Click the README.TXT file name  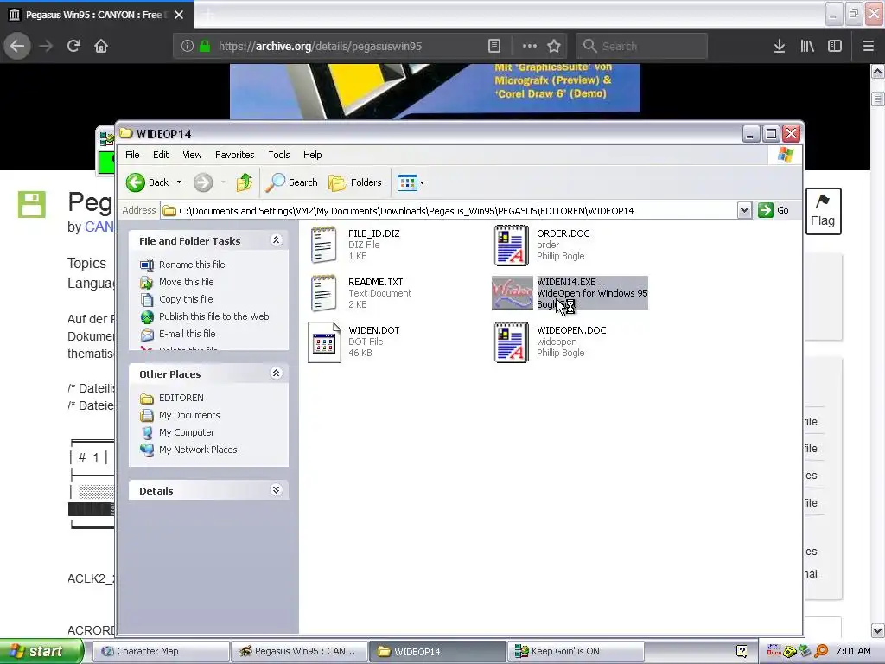pyautogui.click(x=375, y=283)
